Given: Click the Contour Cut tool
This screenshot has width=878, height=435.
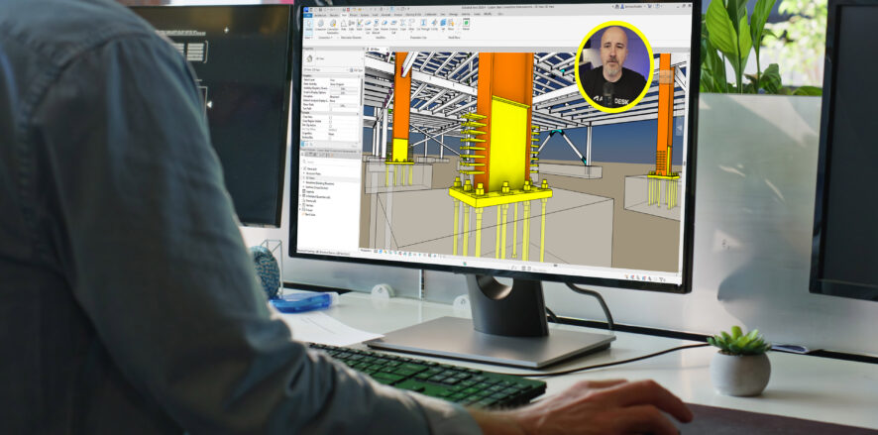Looking at the screenshot, I should pos(393,26).
